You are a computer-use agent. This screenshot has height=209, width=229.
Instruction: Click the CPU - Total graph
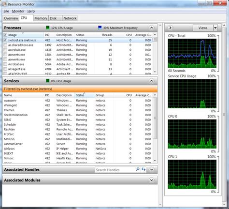click(x=192, y=53)
